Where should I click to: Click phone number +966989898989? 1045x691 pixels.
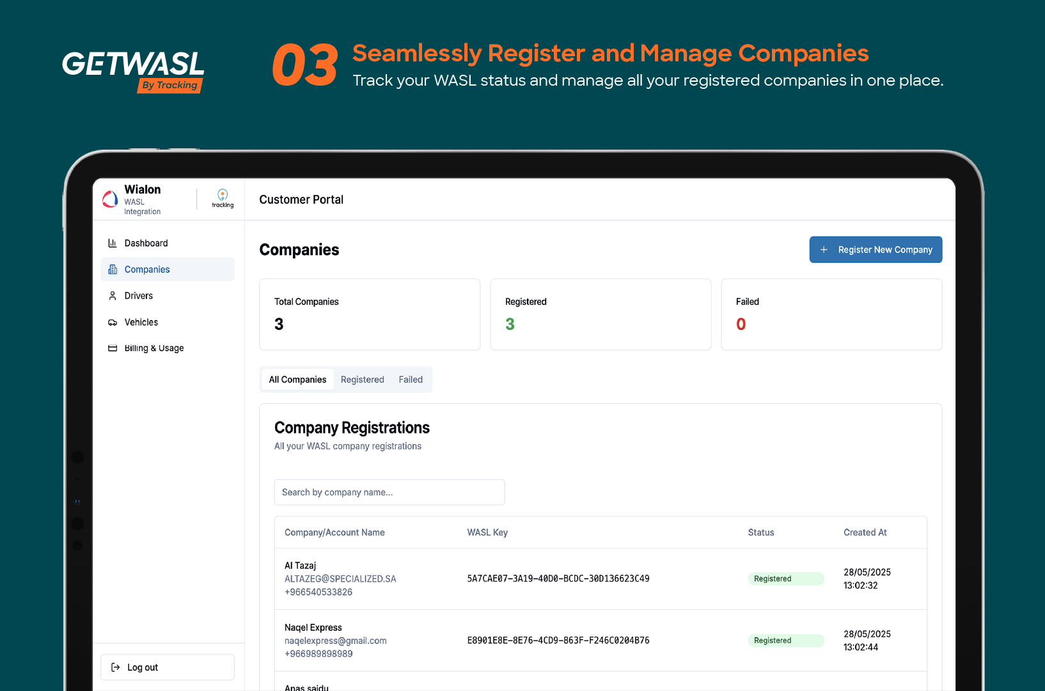(318, 654)
